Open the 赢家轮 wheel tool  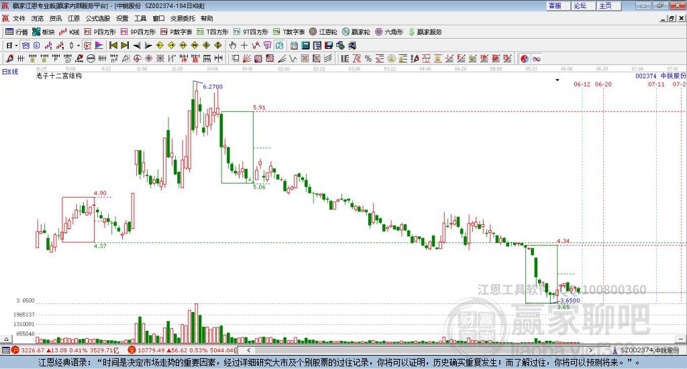pyautogui.click(x=356, y=32)
